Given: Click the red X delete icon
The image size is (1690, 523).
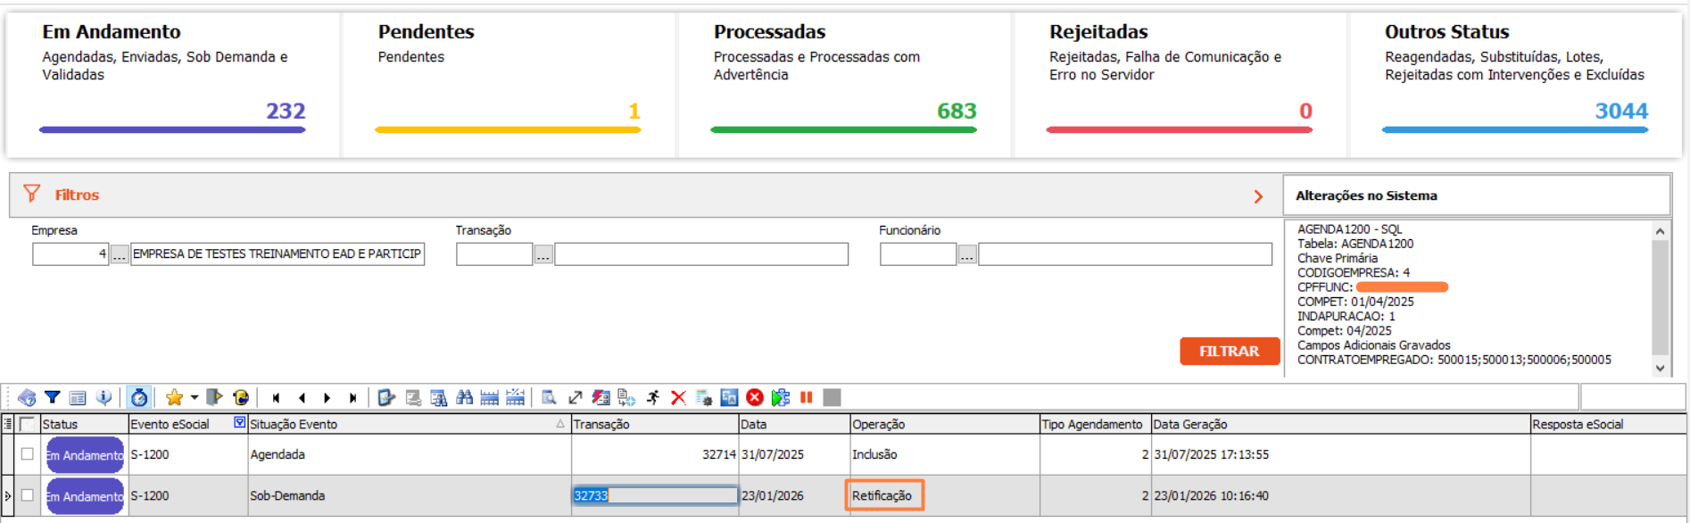Looking at the screenshot, I should pyautogui.click(x=678, y=398).
